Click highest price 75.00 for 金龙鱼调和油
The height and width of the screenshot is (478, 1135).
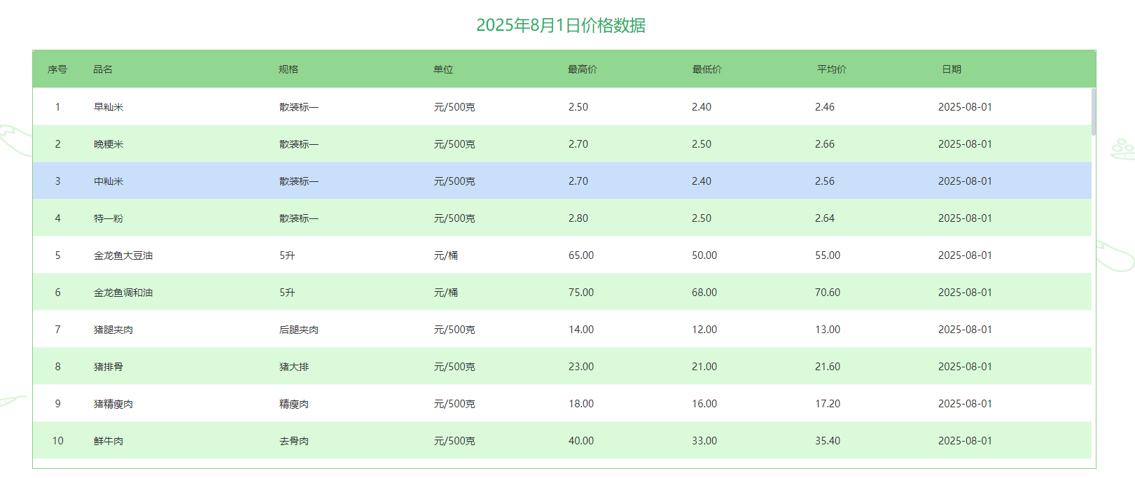[581, 293]
